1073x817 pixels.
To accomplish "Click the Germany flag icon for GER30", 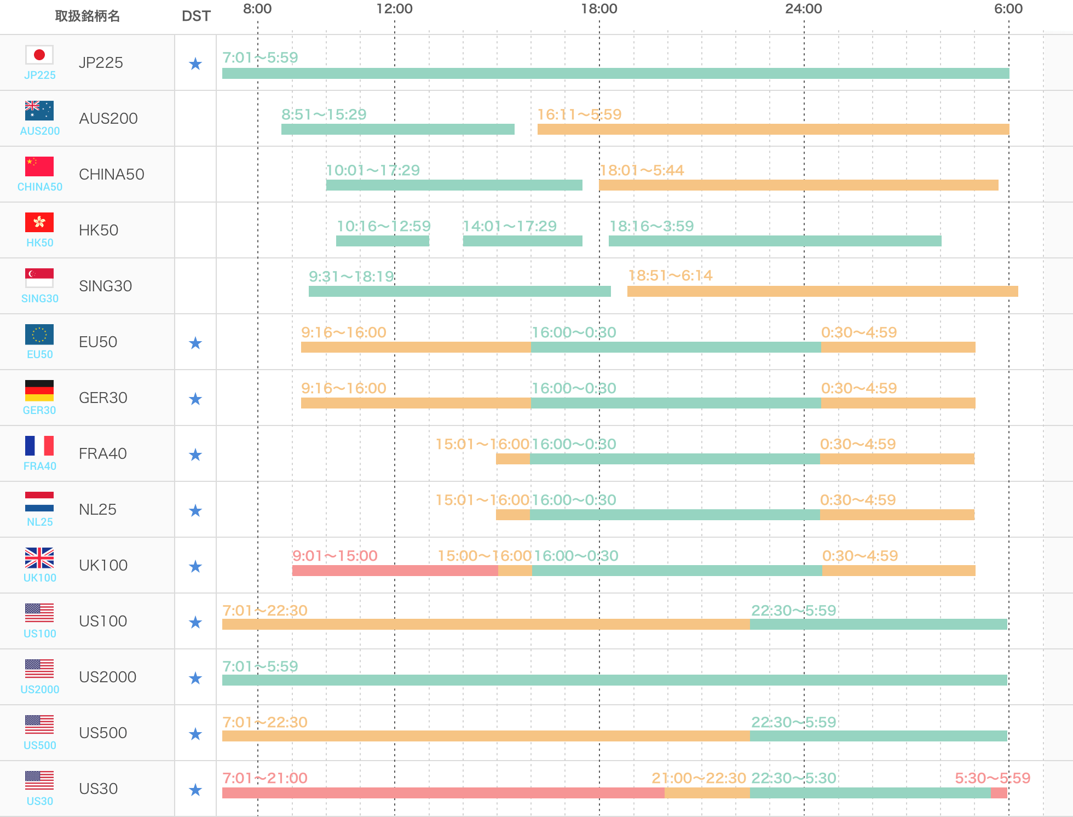I will pos(39,390).
